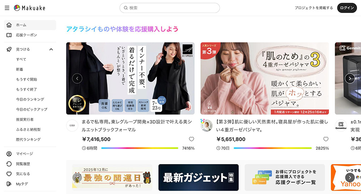Open 気になる heart in sidebar
Image resolution: width=361 pixels, height=194 pixels.
(9, 174)
